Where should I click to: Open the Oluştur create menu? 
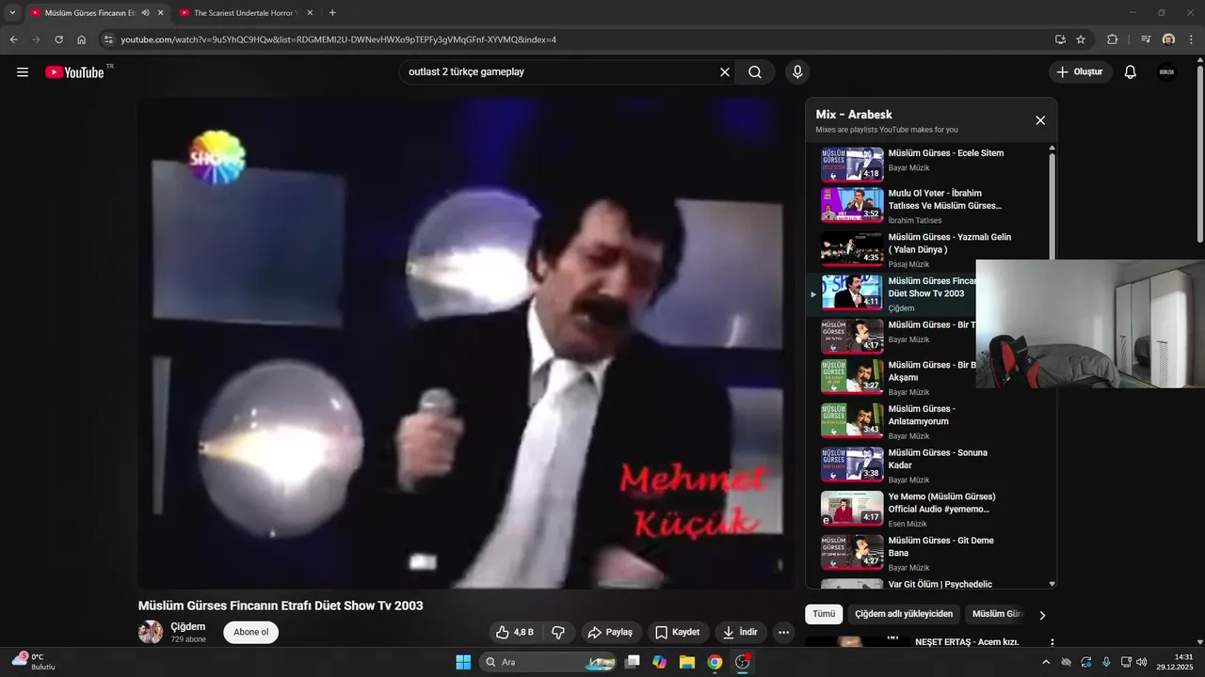tap(1080, 72)
